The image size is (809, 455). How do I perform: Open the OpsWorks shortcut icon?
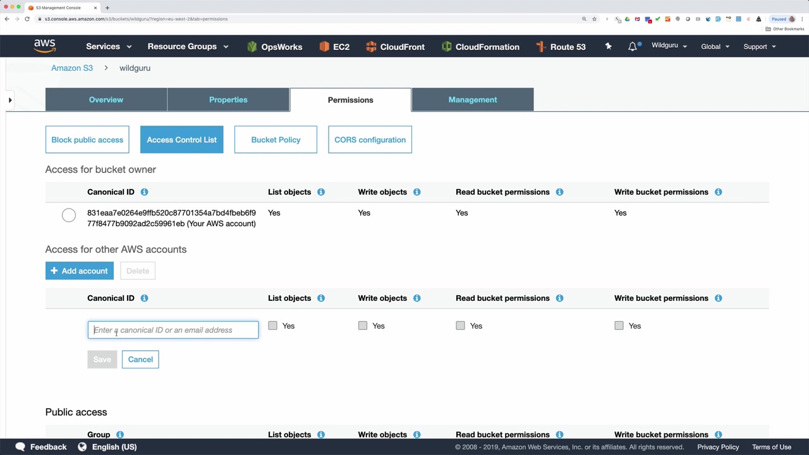point(252,47)
